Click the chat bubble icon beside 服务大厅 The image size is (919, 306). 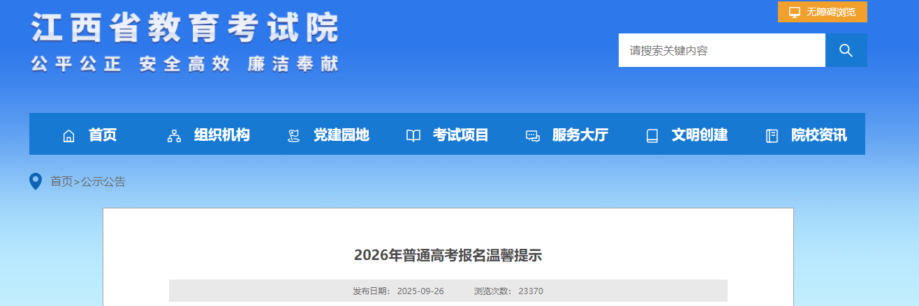(x=533, y=136)
